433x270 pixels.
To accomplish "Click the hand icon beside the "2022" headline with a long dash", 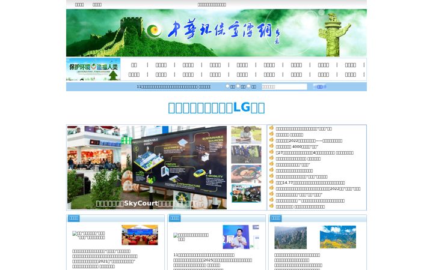I will pyautogui.click(x=271, y=140).
